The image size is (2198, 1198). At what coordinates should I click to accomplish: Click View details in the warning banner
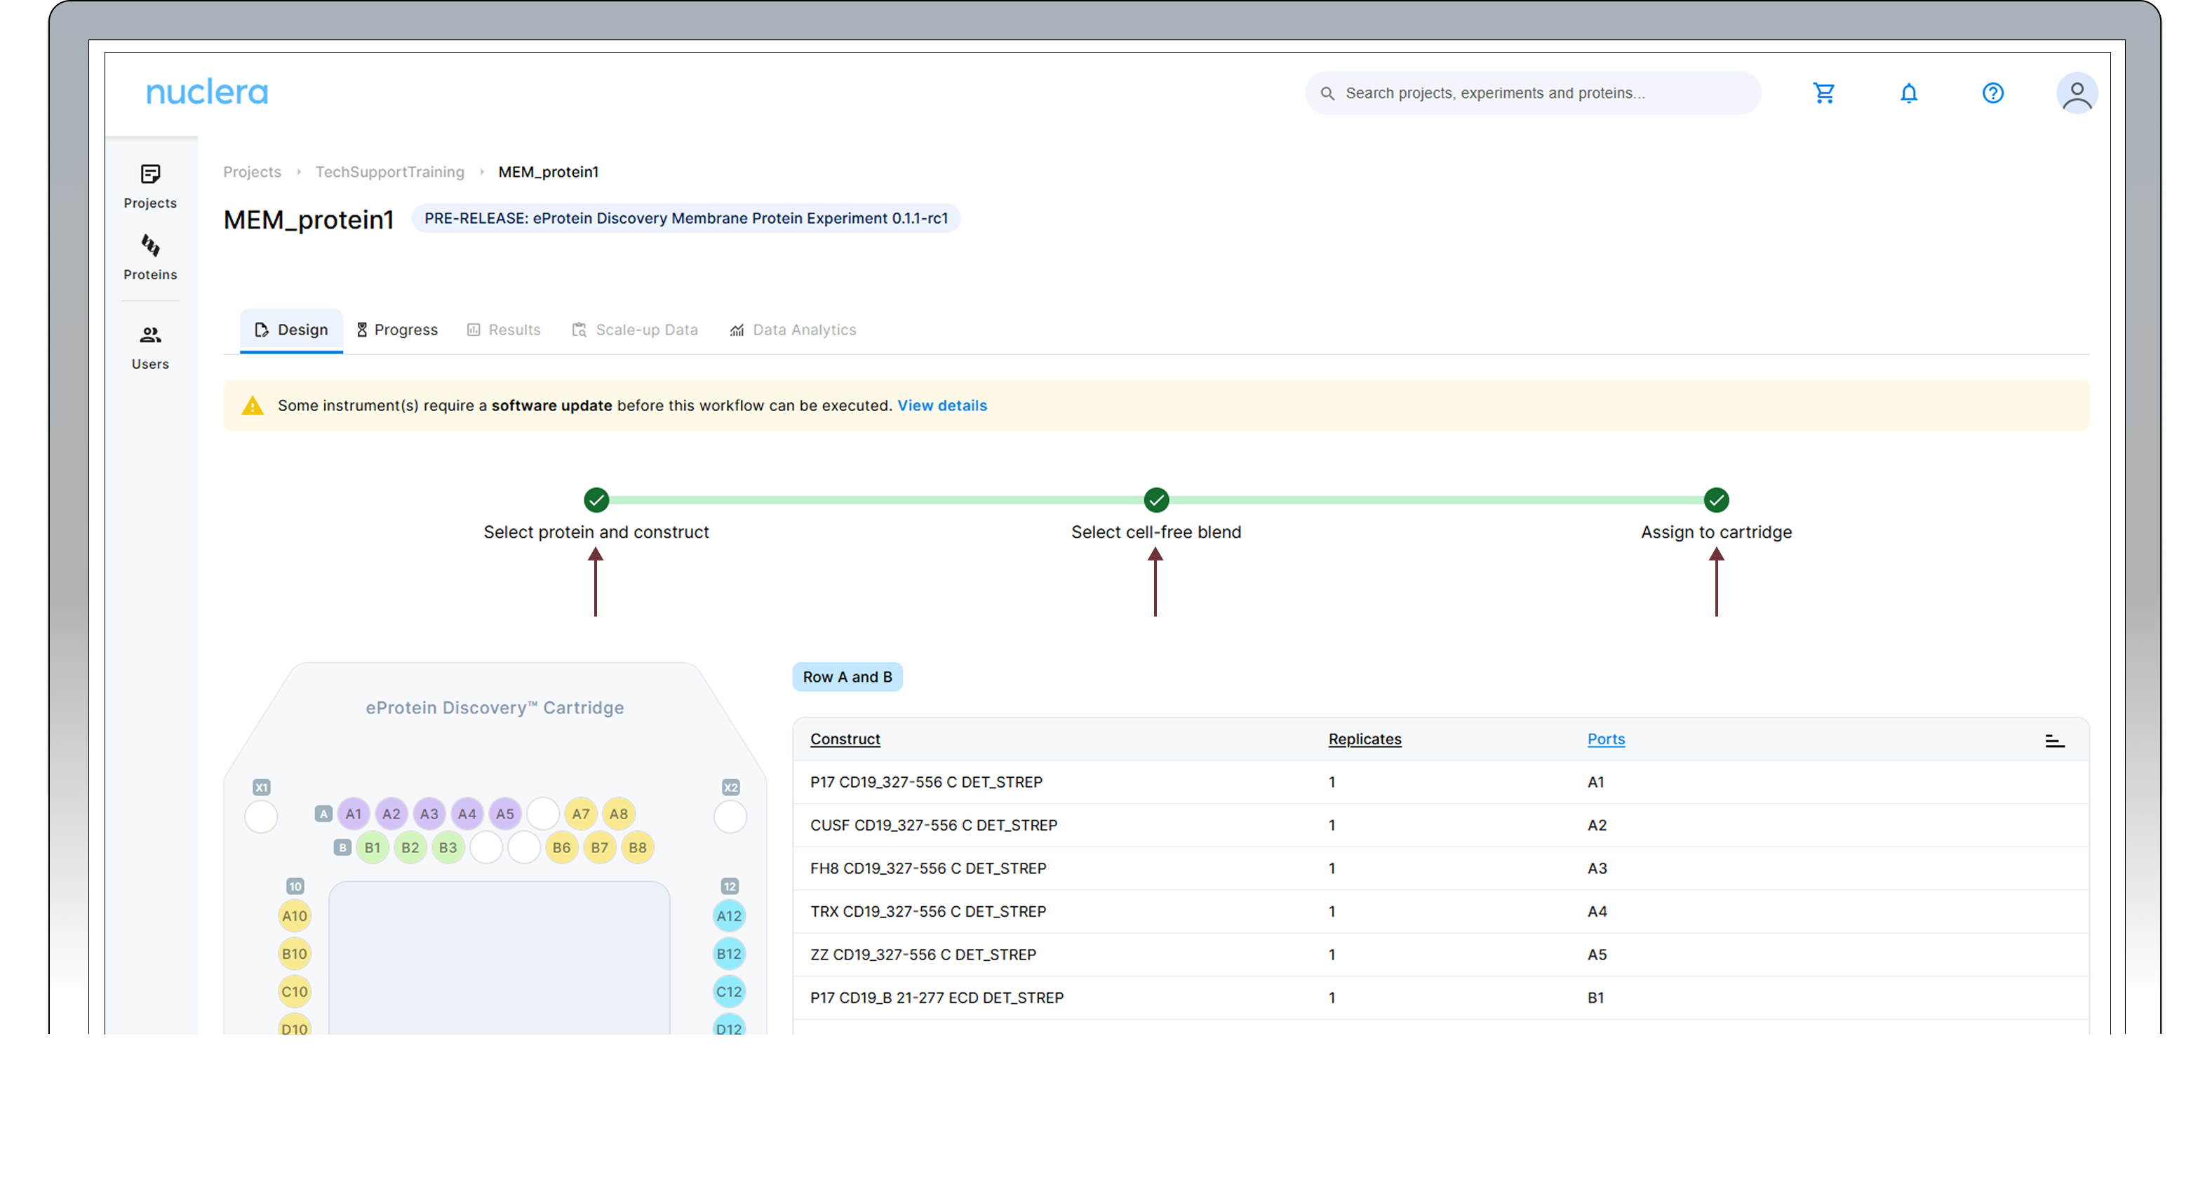942,406
